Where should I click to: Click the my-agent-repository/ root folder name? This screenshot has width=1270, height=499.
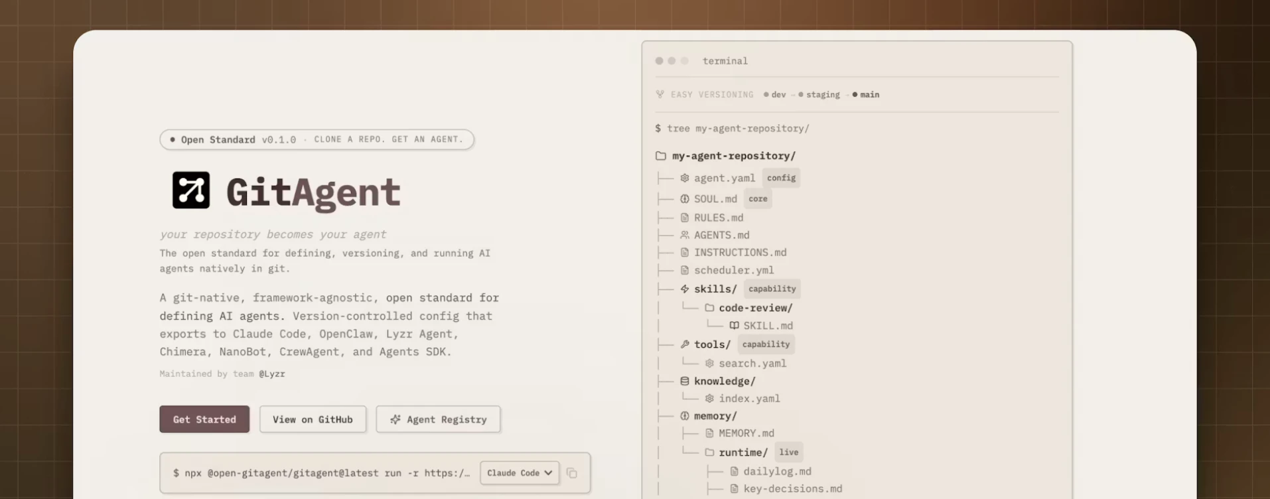[x=734, y=156]
